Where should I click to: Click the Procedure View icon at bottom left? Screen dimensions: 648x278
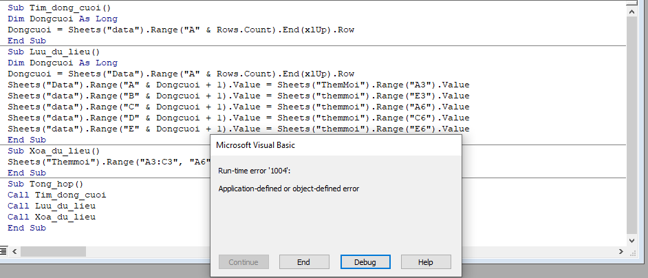pos(3,251)
